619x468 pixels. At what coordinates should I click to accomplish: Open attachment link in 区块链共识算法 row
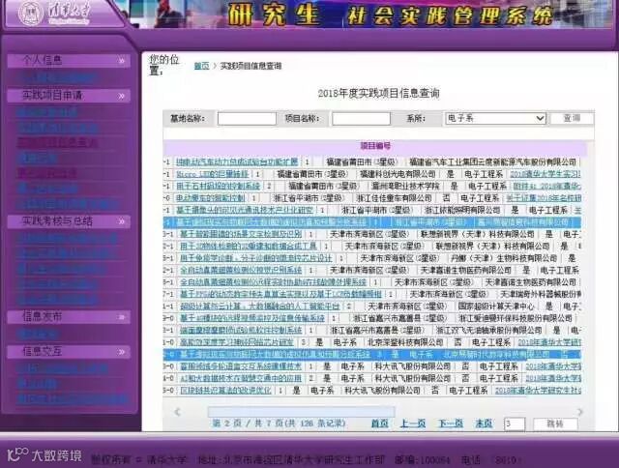(x=538, y=391)
